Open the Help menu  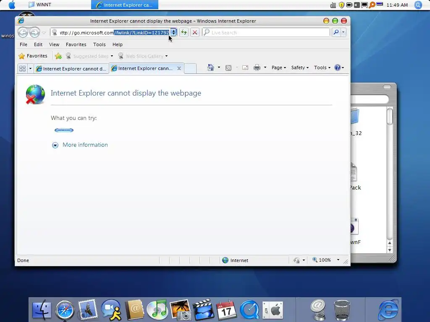tap(118, 44)
